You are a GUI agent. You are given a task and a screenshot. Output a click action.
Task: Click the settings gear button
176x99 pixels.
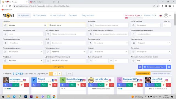pos(140,67)
